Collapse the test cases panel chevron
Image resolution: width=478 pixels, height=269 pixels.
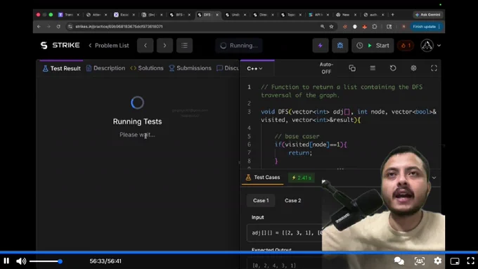coord(434,178)
